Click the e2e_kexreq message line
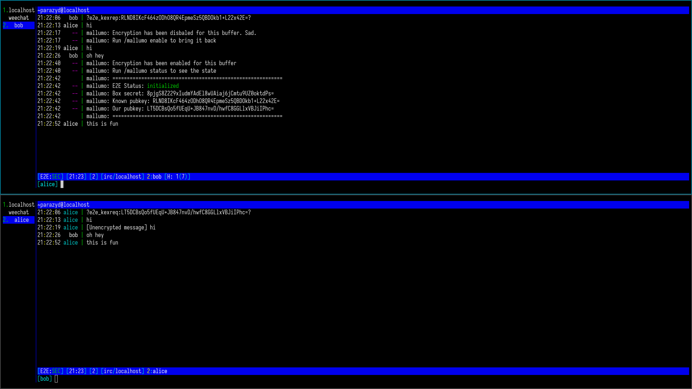This screenshot has height=389, width=692. pyautogui.click(x=168, y=213)
